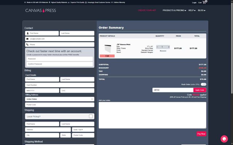The width and height of the screenshot is (233, 145).
Task: Expand the Blog menu
Action: pos(202,11)
